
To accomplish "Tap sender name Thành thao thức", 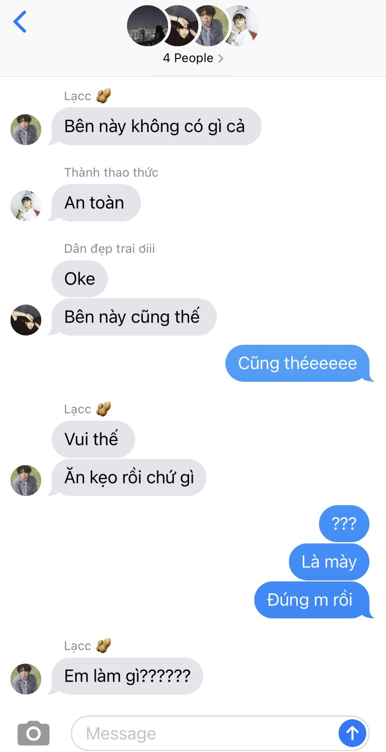I will click(x=111, y=172).
